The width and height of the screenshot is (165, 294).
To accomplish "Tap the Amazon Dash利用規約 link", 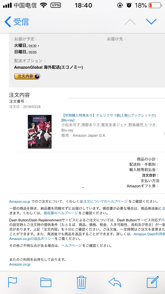I will click(x=149, y=234).
